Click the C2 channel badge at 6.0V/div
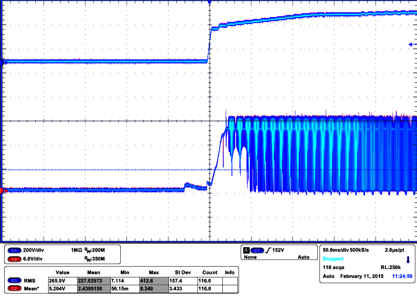 pos(14,259)
